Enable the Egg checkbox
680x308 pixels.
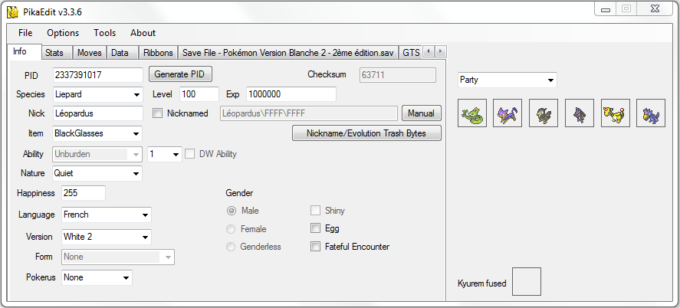click(315, 228)
